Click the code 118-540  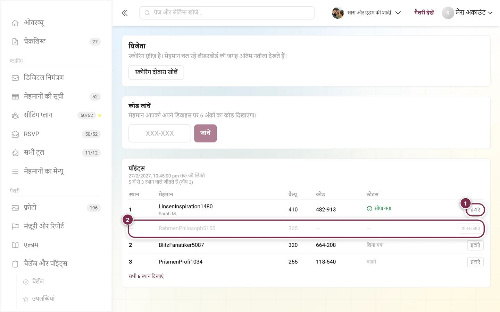pyautogui.click(x=326, y=262)
